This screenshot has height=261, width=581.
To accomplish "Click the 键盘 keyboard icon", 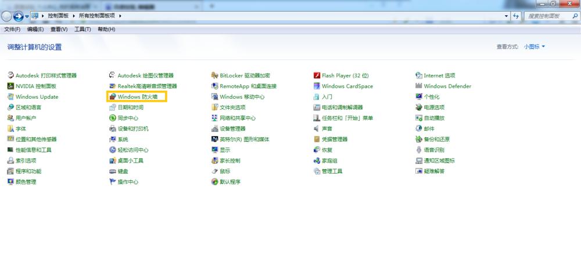I will [x=112, y=171].
